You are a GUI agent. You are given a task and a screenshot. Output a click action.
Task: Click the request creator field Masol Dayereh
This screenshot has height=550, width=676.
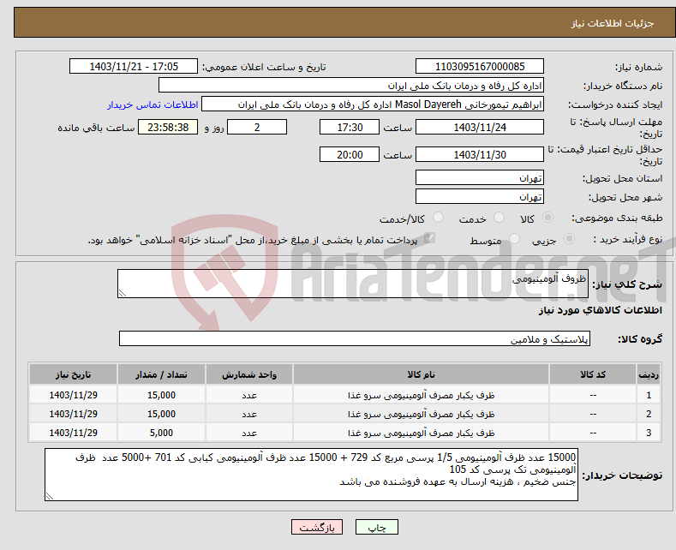373,105
